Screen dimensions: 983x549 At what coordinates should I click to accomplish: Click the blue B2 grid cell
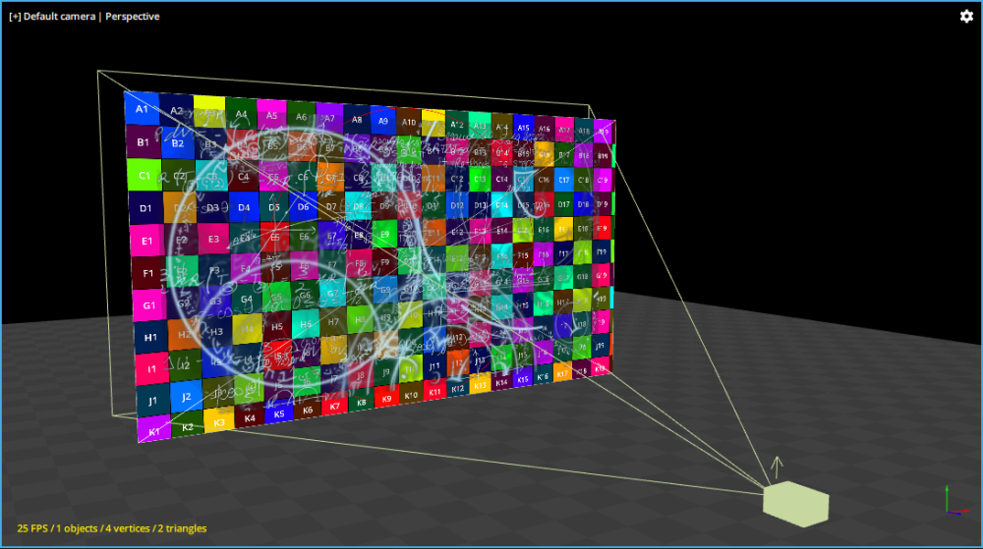pyautogui.click(x=177, y=143)
